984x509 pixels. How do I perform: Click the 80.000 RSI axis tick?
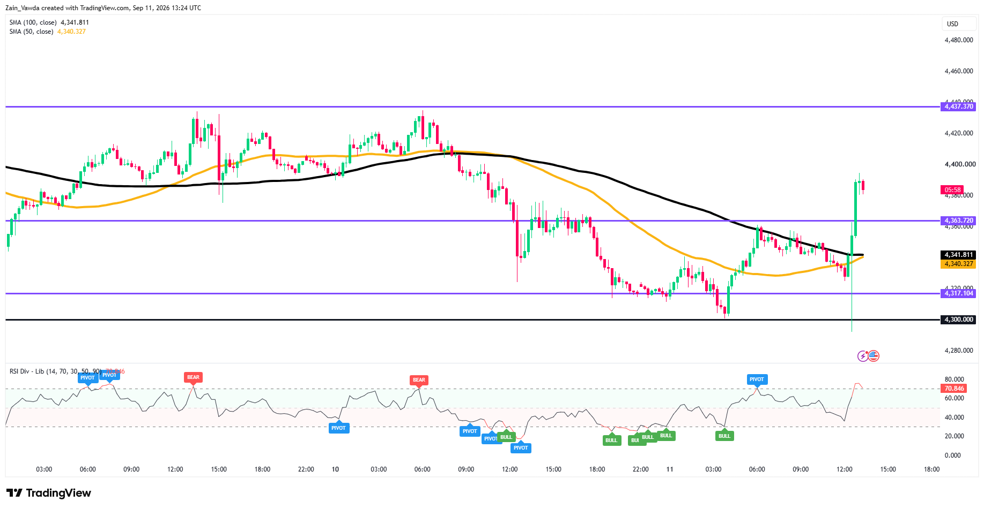[954, 379]
